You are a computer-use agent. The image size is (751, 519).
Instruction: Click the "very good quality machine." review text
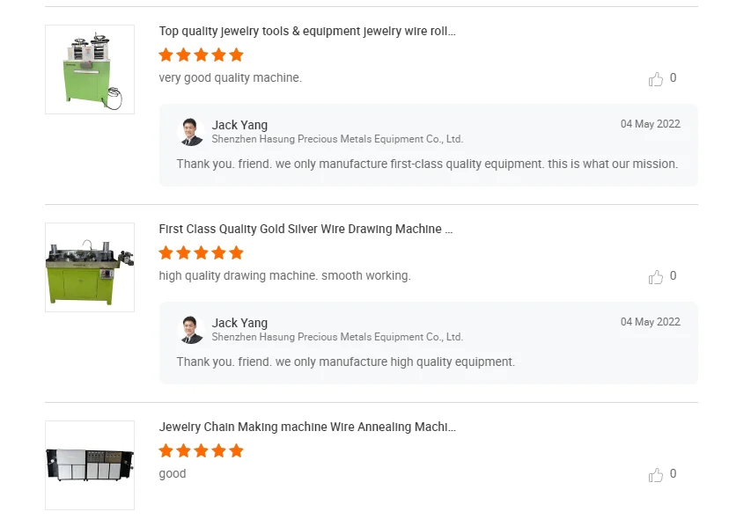(230, 77)
